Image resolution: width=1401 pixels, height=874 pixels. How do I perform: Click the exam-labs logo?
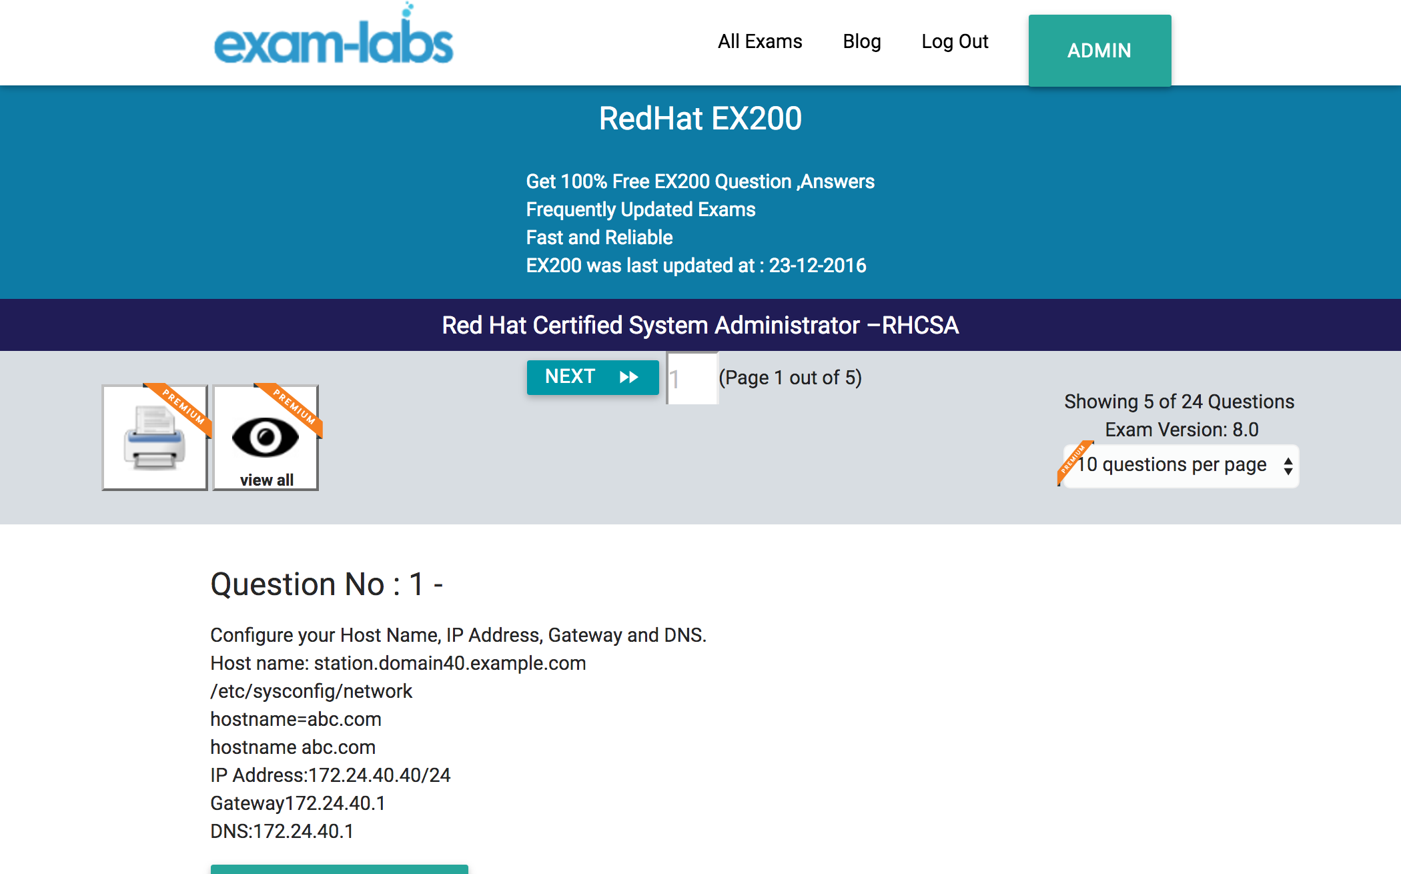tap(334, 35)
